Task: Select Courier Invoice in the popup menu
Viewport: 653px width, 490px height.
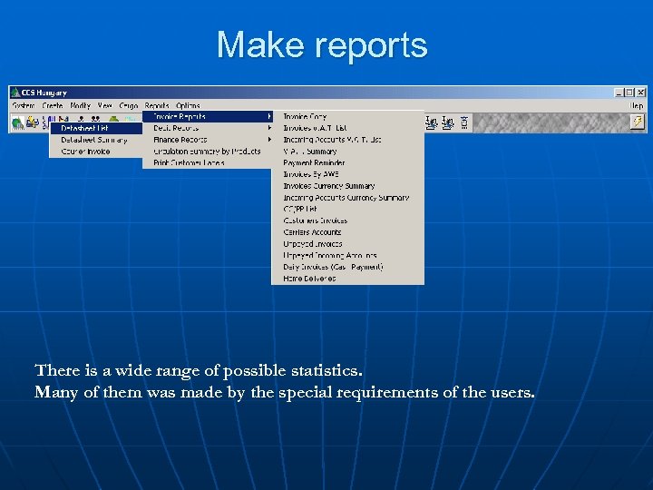Action: tap(96, 152)
